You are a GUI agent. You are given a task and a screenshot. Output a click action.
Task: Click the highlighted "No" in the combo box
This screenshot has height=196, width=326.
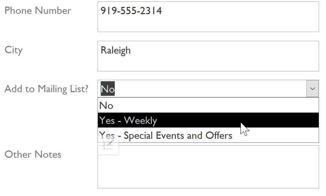point(108,89)
